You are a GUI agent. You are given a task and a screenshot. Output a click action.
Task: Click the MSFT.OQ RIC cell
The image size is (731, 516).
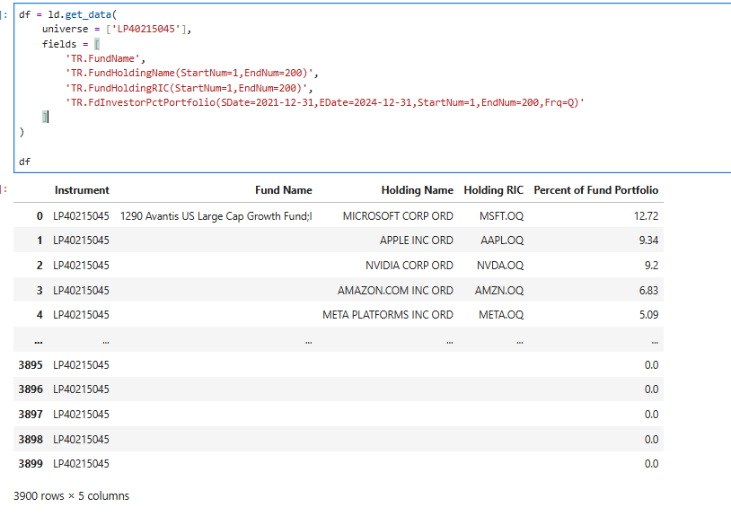[x=502, y=216]
